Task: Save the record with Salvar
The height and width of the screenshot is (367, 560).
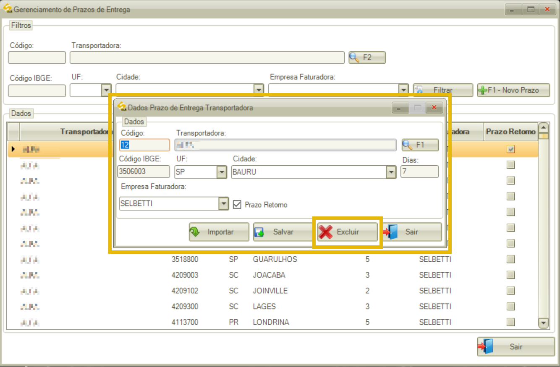Action: (x=283, y=232)
